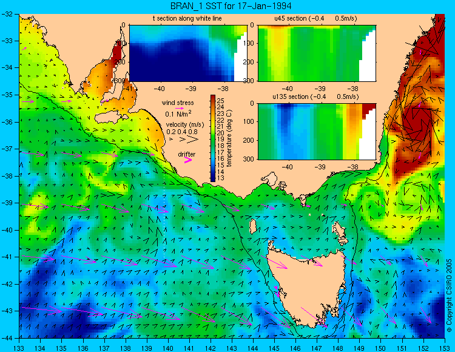The width and height of the screenshot is (455, 352).
Task: Click the title 'BRAN_1 SST for 17-Jan-1994'
Action: tap(231, 6)
